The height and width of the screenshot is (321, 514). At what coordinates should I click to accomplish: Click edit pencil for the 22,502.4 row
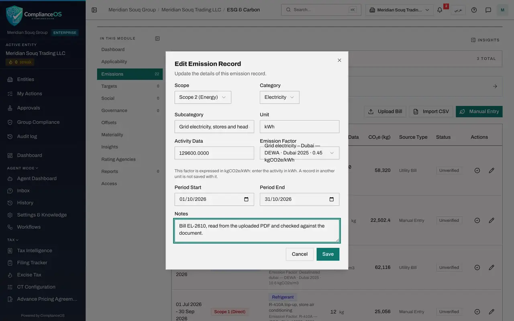[491, 220]
